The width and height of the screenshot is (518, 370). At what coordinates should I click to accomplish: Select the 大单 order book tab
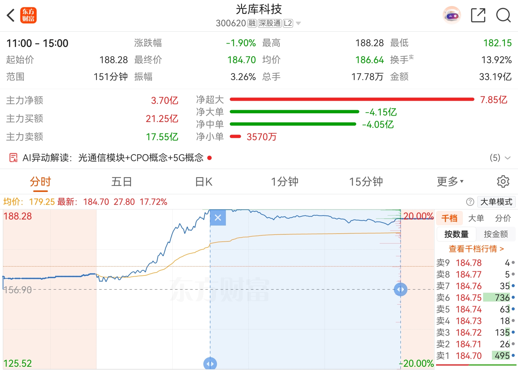(x=476, y=218)
